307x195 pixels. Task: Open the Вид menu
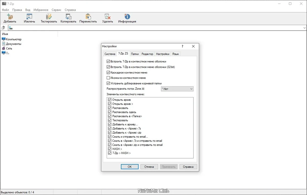point(28,10)
